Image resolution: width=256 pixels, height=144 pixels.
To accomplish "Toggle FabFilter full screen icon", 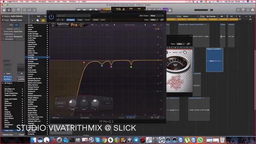I will pos(161,25).
